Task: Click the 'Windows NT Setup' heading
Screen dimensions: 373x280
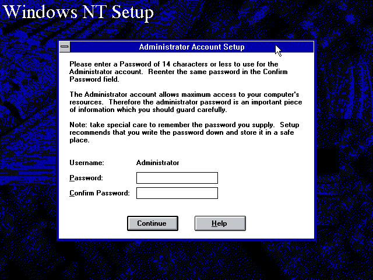Action: pos(78,12)
